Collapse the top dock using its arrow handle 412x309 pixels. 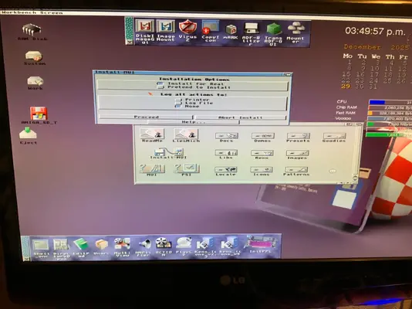tap(129, 42)
